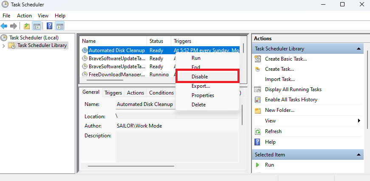Click the Help icon in Actions pane
This screenshot has width=370, height=181.
(257, 142)
